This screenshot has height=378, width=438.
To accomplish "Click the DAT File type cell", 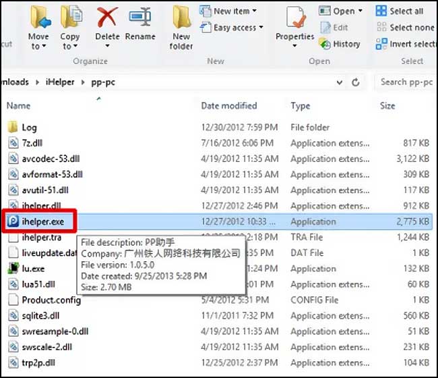I will [x=307, y=252].
